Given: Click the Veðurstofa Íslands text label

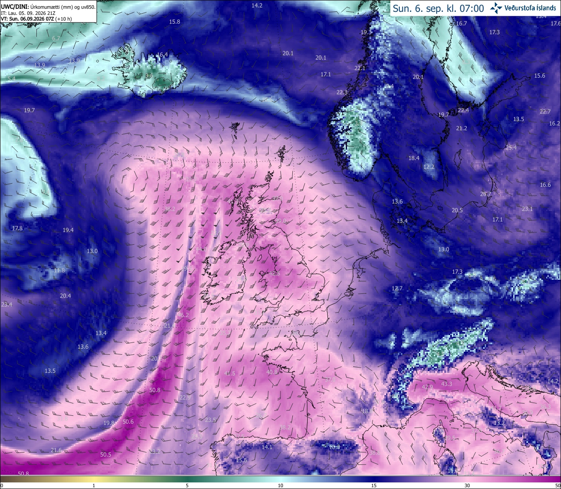Looking at the screenshot, I should pos(531,8).
